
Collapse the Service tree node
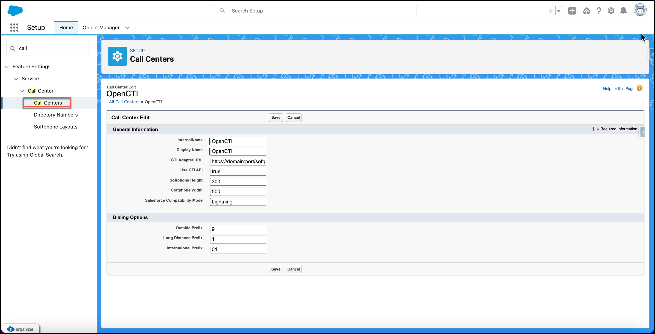click(16, 79)
